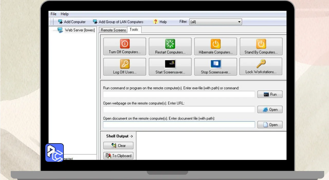Click the Stand By Computers button
Screen dimensions: 329x180
pyautogui.click(x=261, y=47)
